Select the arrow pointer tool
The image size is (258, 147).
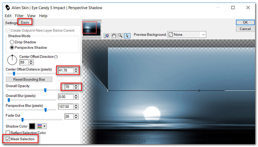coord(127,36)
